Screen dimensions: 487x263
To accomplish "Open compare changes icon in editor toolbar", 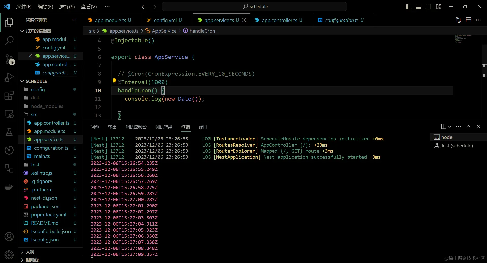I will point(458,20).
